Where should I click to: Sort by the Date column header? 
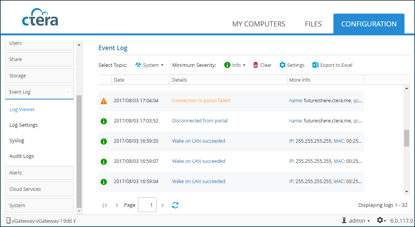click(141, 80)
